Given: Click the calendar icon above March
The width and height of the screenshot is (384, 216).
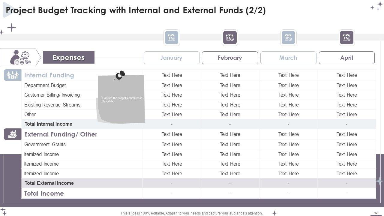Looking at the screenshot, I should tap(288, 38).
